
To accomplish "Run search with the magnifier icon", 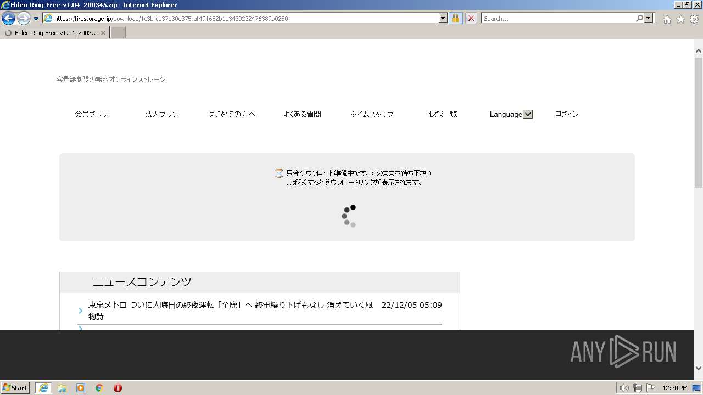I will point(639,18).
